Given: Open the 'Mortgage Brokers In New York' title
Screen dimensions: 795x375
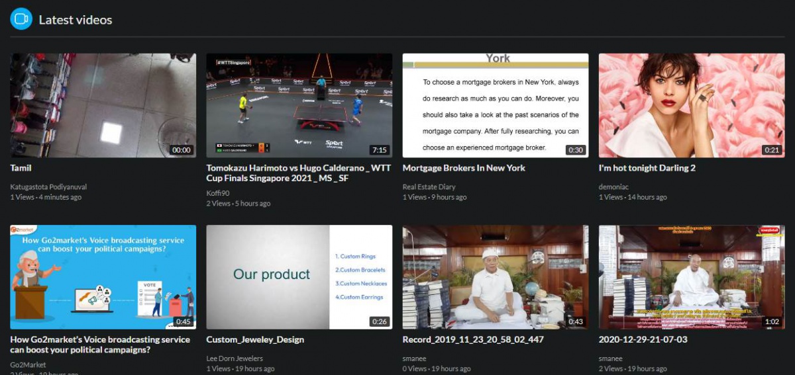Looking at the screenshot, I should [464, 168].
